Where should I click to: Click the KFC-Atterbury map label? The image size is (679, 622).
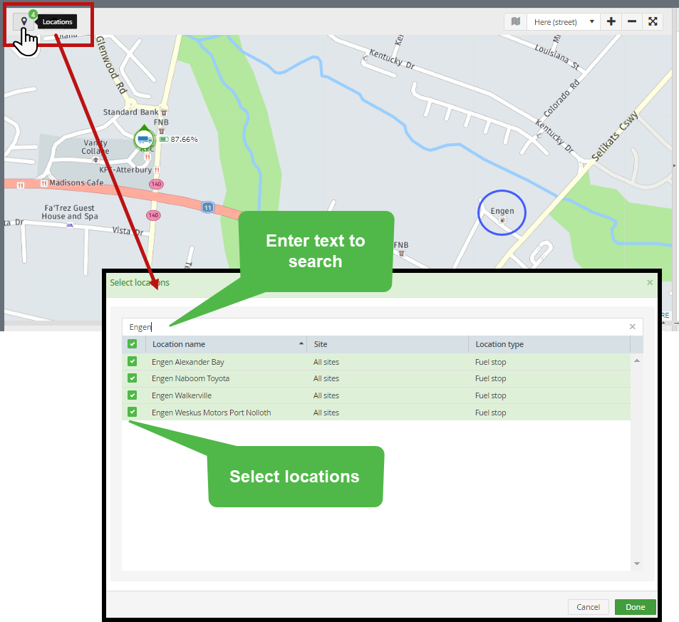click(125, 170)
